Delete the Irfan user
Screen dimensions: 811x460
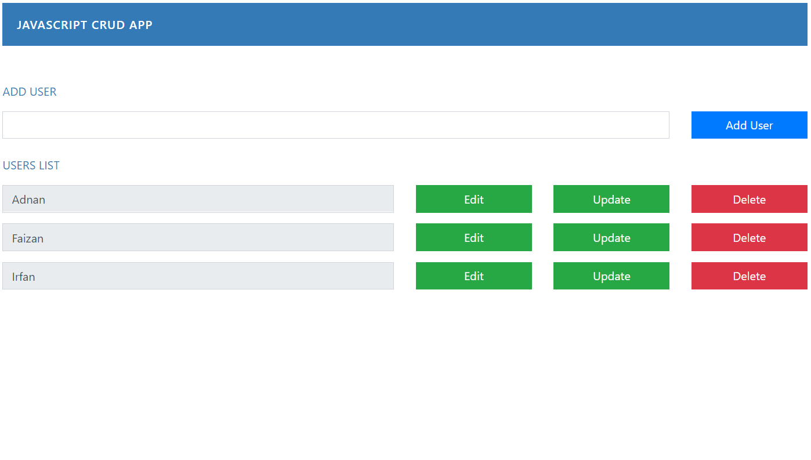pos(749,276)
